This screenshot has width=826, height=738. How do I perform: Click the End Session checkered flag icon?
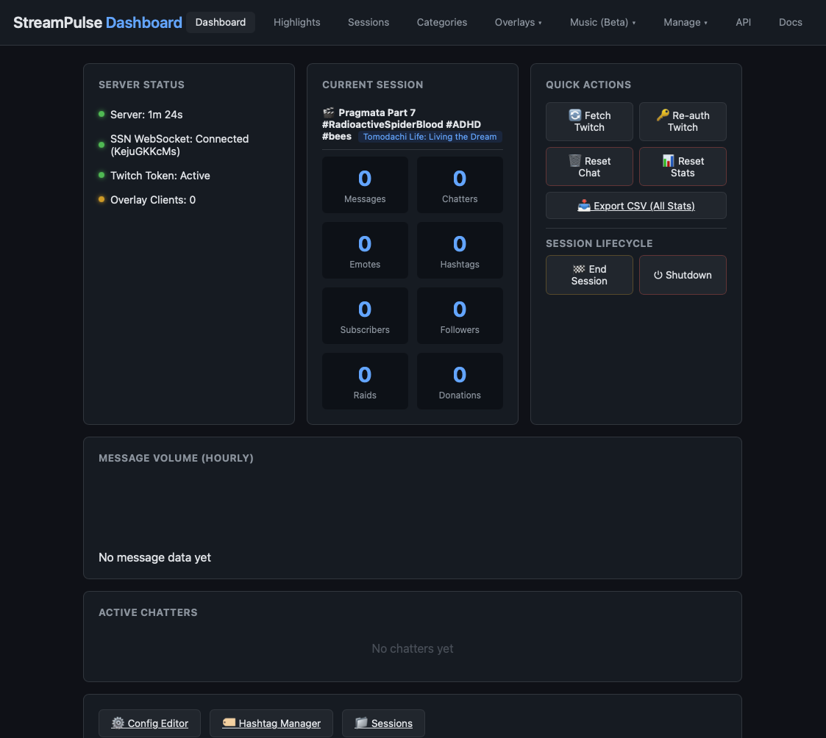click(579, 269)
